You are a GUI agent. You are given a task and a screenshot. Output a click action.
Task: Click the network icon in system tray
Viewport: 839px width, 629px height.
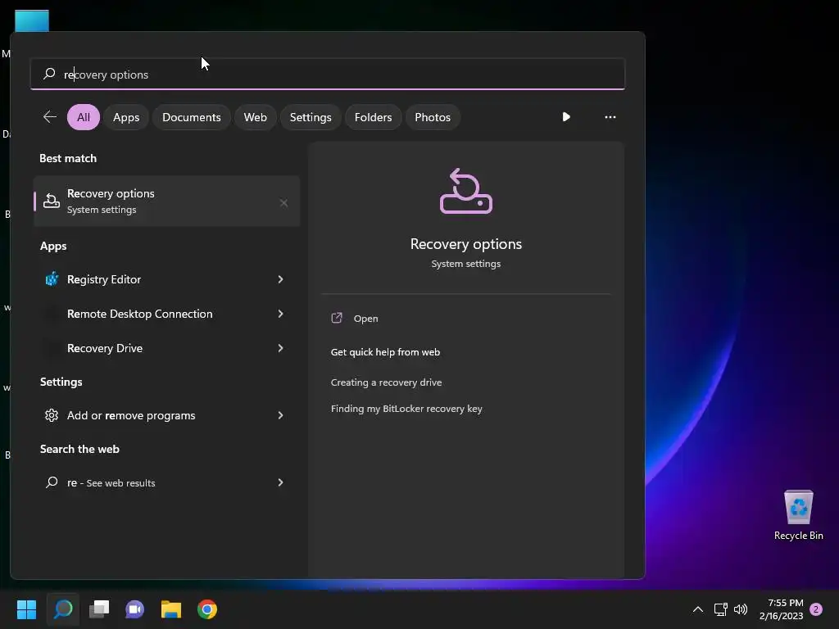(720, 609)
